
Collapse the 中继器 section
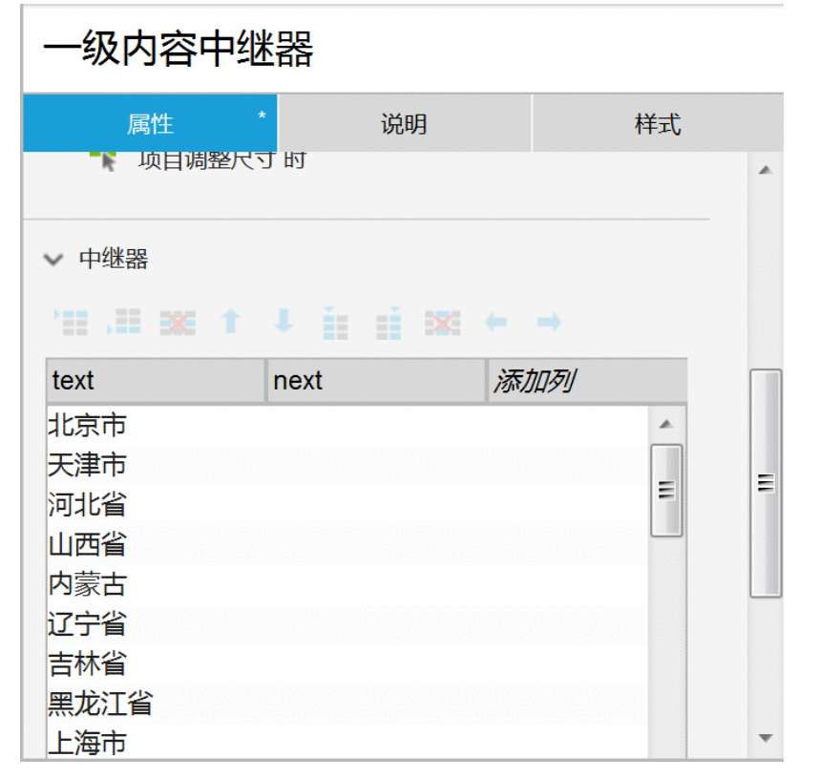pyautogui.click(x=54, y=259)
